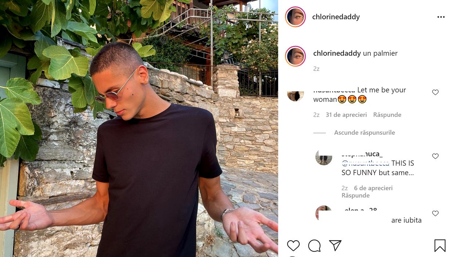The width and height of the screenshot is (453, 257).
Task: Like the "THIS IS SO FUNNY" reply
Action: pos(435,156)
